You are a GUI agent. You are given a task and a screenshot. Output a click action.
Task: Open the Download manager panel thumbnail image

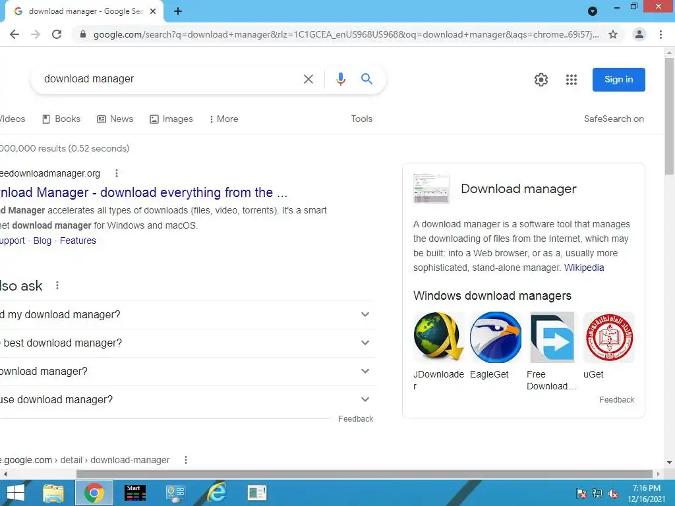pyautogui.click(x=431, y=188)
